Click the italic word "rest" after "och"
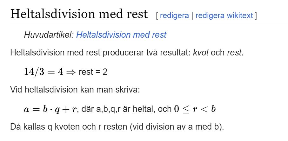288x141 pixels. coord(234,53)
